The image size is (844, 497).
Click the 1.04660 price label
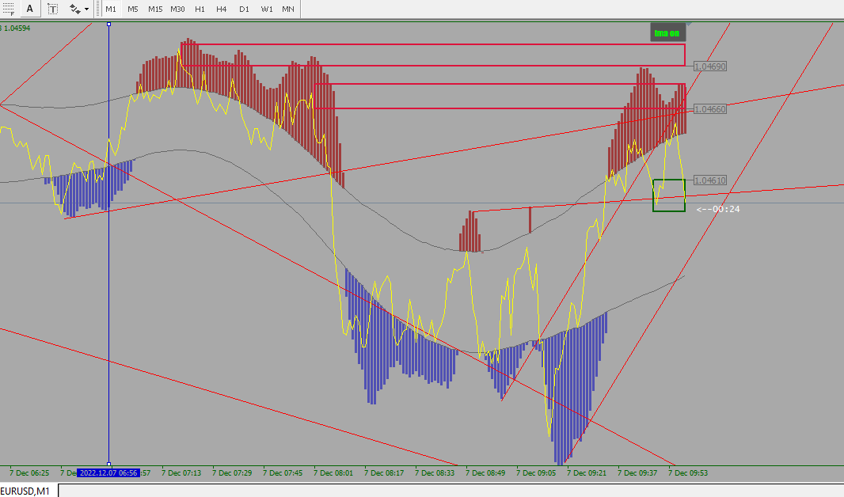click(710, 109)
